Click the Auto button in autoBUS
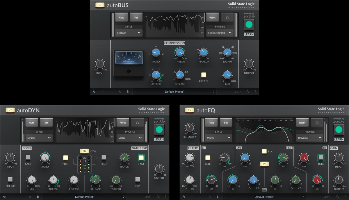 [122, 17]
